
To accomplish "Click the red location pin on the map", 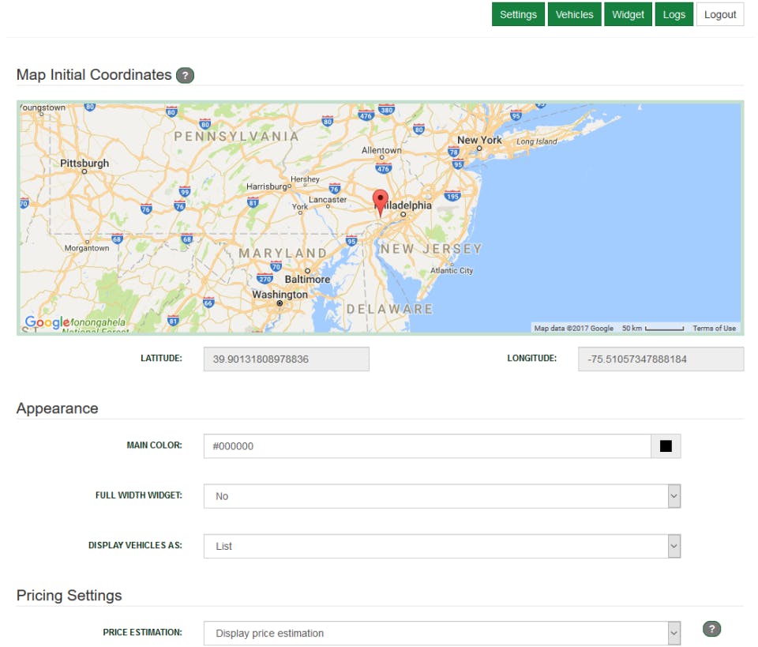I will pos(380,202).
